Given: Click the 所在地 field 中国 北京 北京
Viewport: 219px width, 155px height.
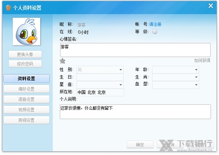Looking at the screenshot, I should click(100, 92).
